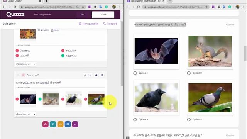The width and height of the screenshot is (247, 139).
Task: Click the highlighted question 3 text in Google Form
Action: tap(161, 24)
